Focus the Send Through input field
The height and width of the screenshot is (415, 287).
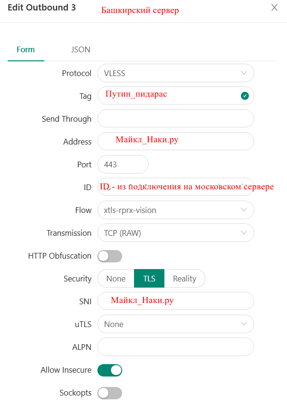click(x=176, y=118)
